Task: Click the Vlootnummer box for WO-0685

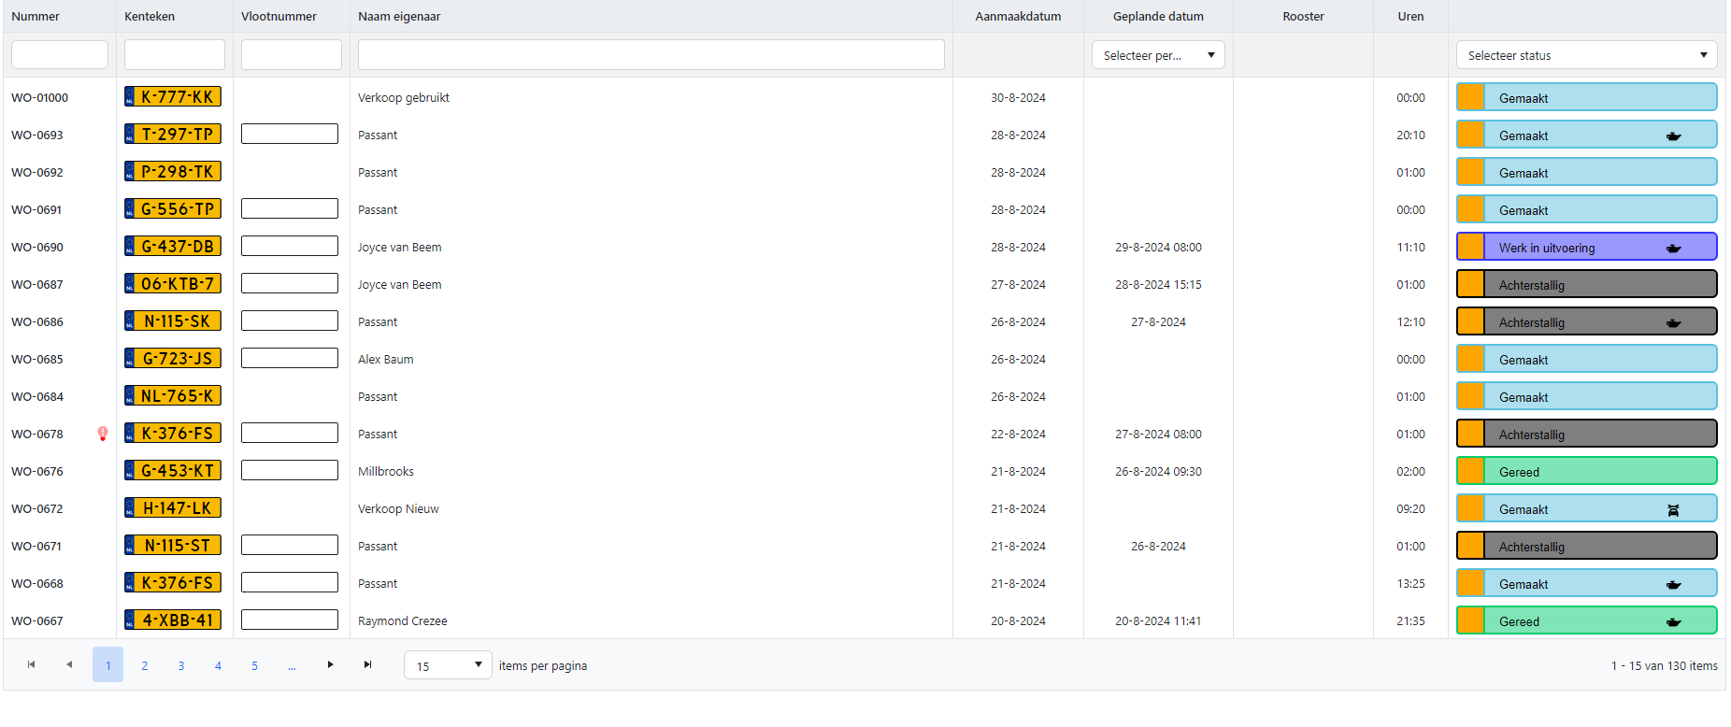Action: coord(290,358)
